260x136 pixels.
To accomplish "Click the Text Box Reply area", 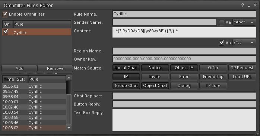I will pyautogui.click(x=184, y=120).
